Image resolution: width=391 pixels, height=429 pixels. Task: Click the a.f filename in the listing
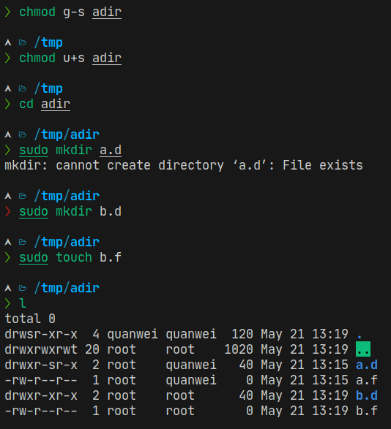[367, 380]
